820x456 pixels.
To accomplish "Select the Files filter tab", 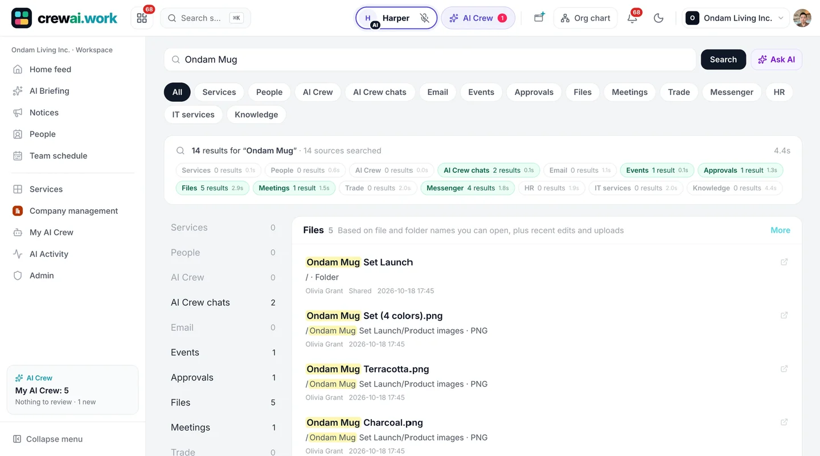I will tap(583, 92).
